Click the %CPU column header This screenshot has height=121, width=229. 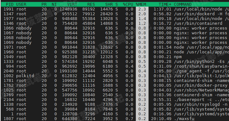coord(128,4)
